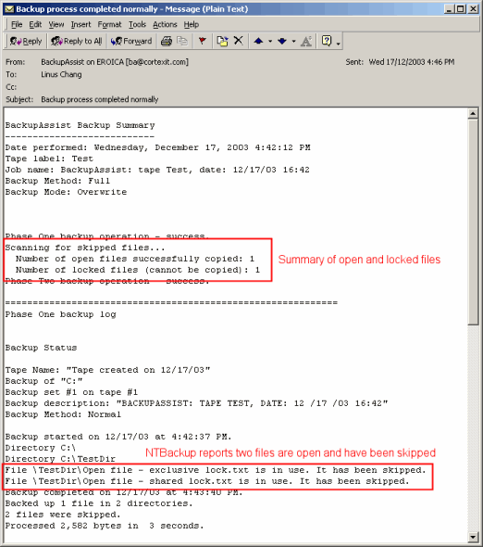Open the File menu
This screenshot has width=483, height=547.
coord(17,24)
